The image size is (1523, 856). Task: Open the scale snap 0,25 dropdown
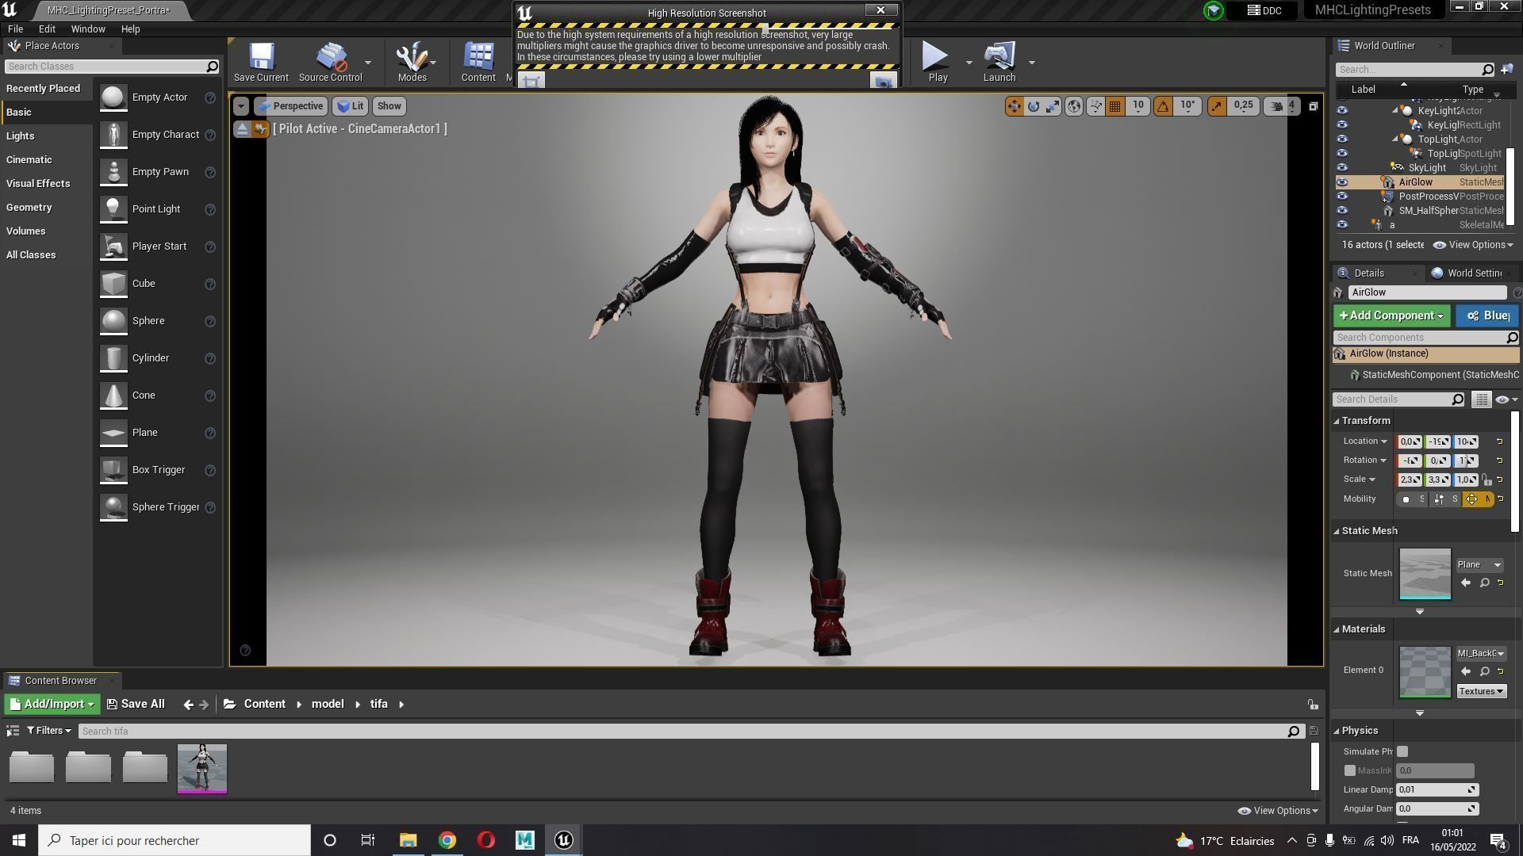pos(1244,106)
